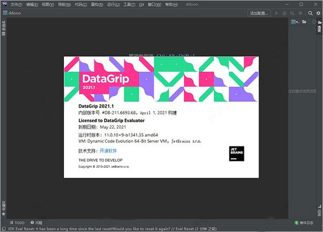The width and height of the screenshot is (323, 232).
Task: Click the 'Licensed to DataGrip Evaluator' text
Action: (111, 121)
